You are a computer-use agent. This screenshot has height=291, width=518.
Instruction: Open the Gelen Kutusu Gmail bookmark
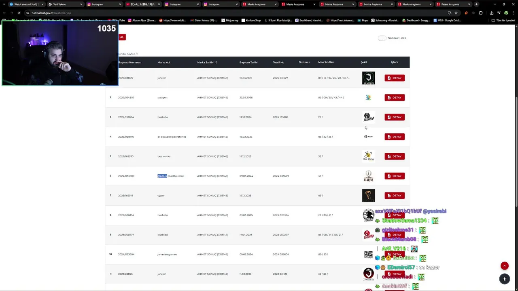click(x=204, y=20)
